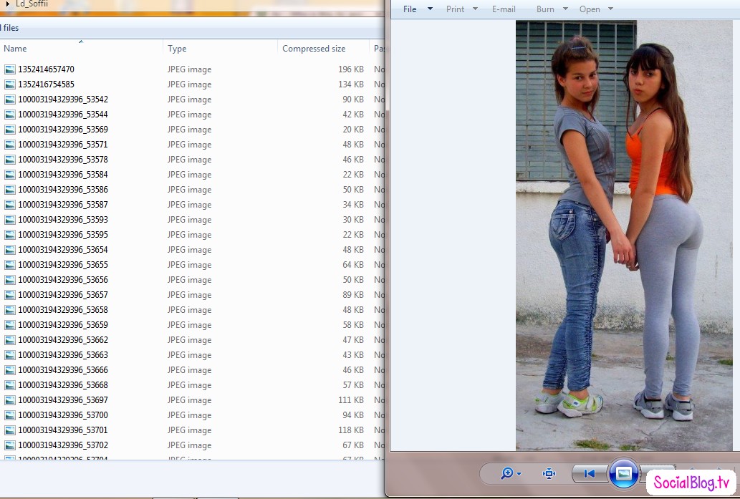Click the JPEG icon of file 1352416754585
The width and height of the screenshot is (740, 499).
[x=10, y=84]
